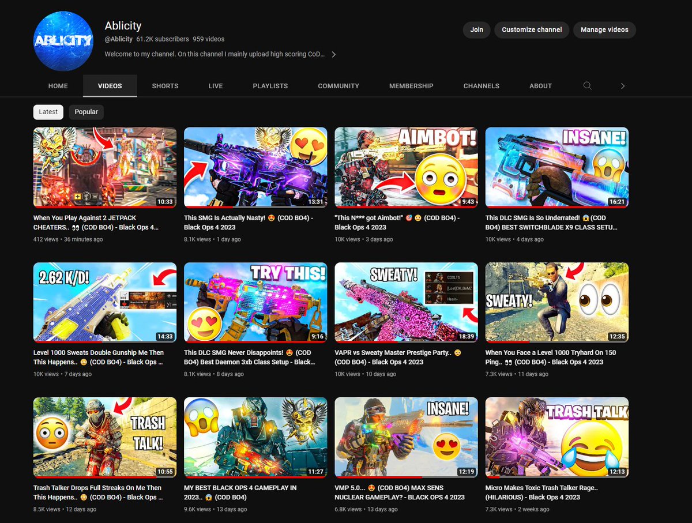This screenshot has height=523, width=692.
Task: Click title "VMP 5.0... MAX SENS NUCLEAR GAMEPLAY?"
Action: coord(400,492)
